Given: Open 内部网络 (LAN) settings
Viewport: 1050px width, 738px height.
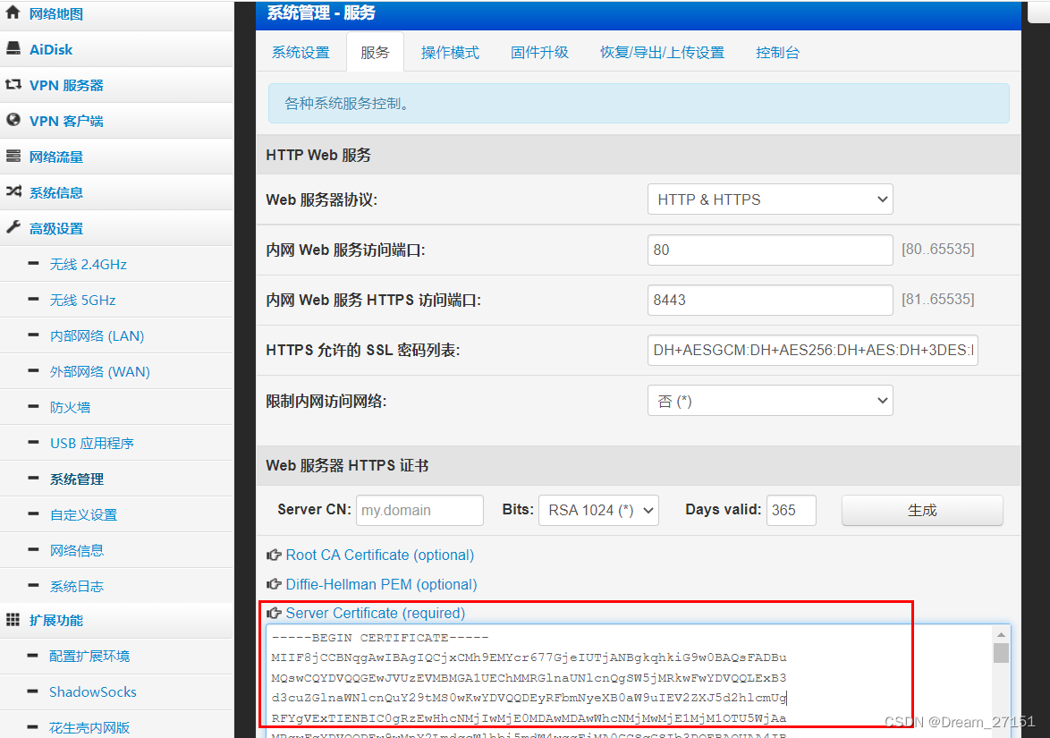Looking at the screenshot, I should coord(97,336).
